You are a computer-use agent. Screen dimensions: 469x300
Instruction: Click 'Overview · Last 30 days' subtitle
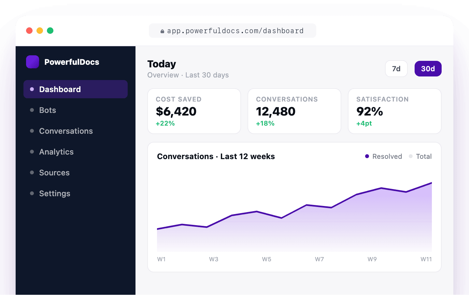tap(188, 75)
